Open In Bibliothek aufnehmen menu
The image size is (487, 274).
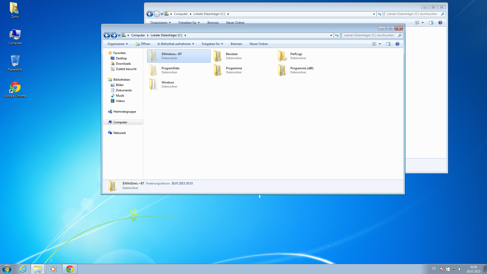(176, 44)
